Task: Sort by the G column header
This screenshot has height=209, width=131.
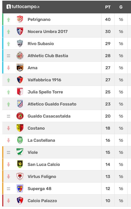Action: pos(121,7)
